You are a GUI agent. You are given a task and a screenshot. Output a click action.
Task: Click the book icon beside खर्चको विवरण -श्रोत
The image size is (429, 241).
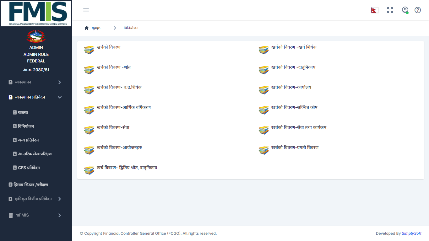click(x=89, y=70)
